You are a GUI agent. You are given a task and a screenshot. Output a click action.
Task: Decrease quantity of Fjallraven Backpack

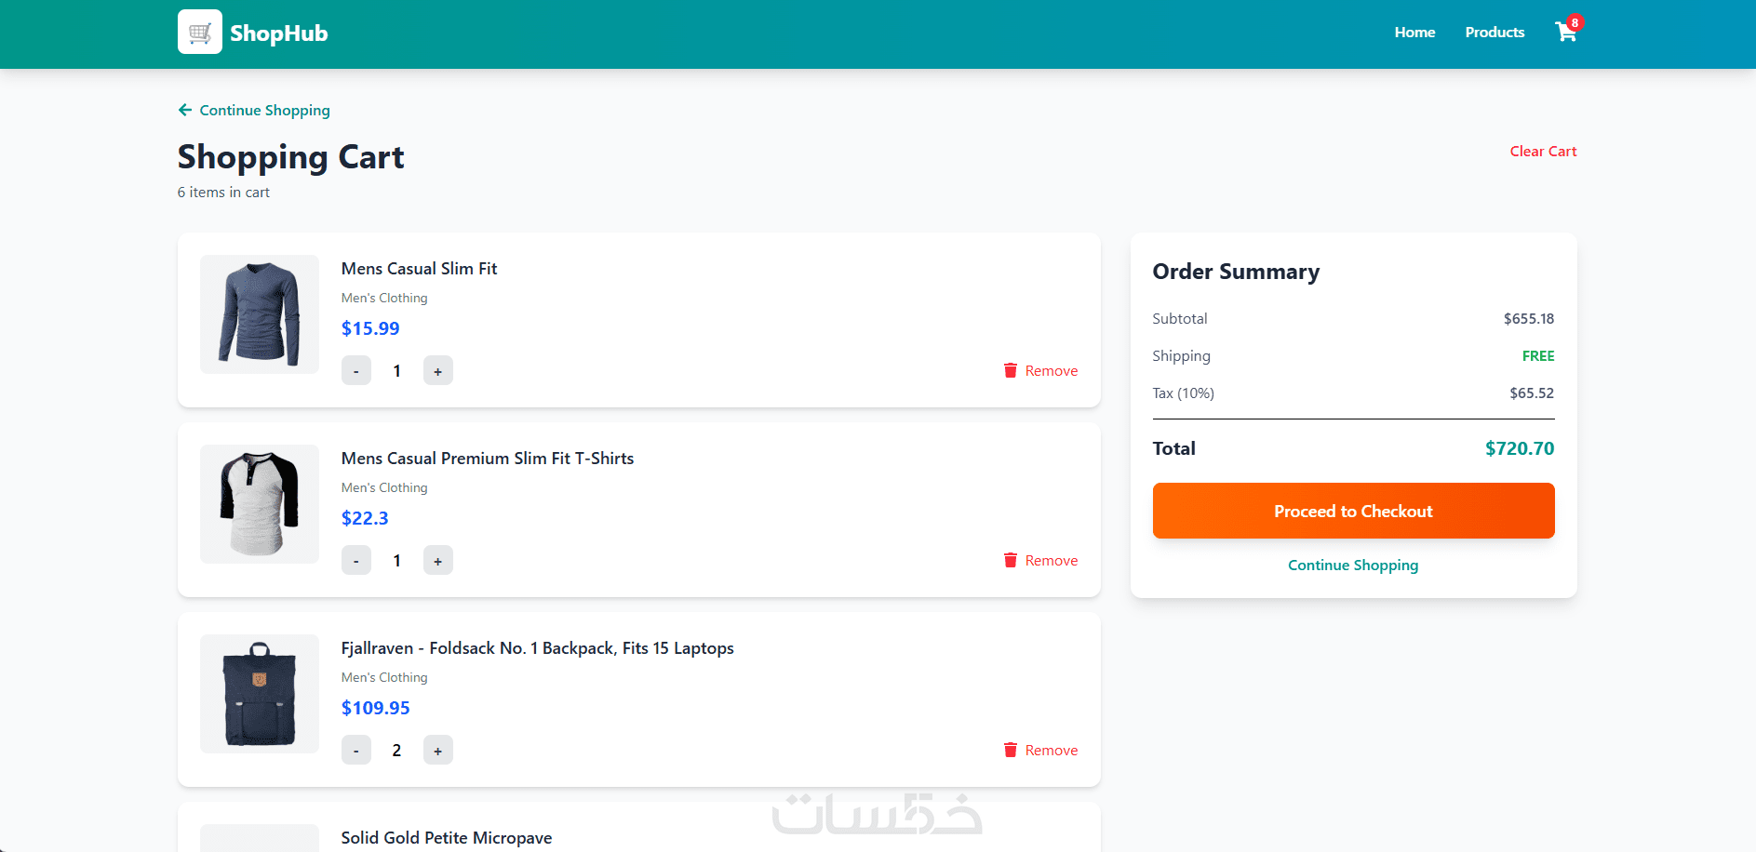[x=356, y=750]
